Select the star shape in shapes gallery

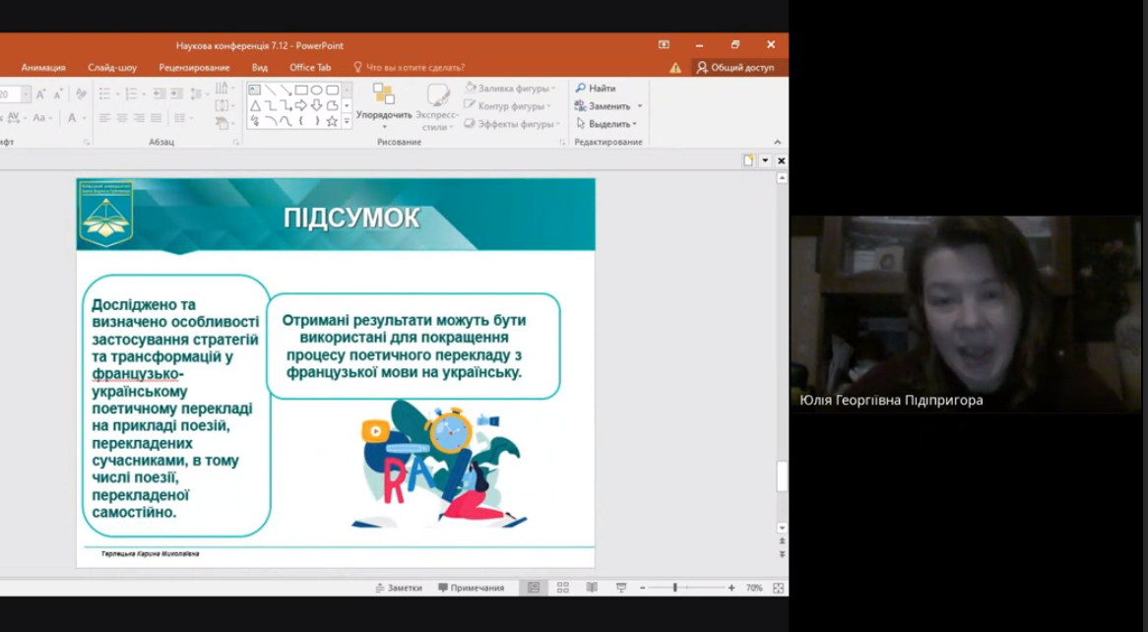pos(332,121)
